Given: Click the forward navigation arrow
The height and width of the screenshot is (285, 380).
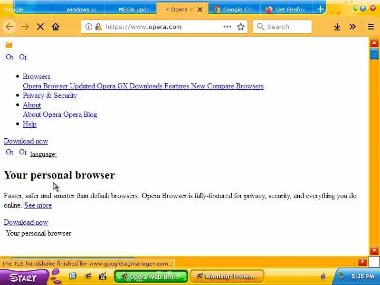Looking at the screenshot, I should point(25,27).
